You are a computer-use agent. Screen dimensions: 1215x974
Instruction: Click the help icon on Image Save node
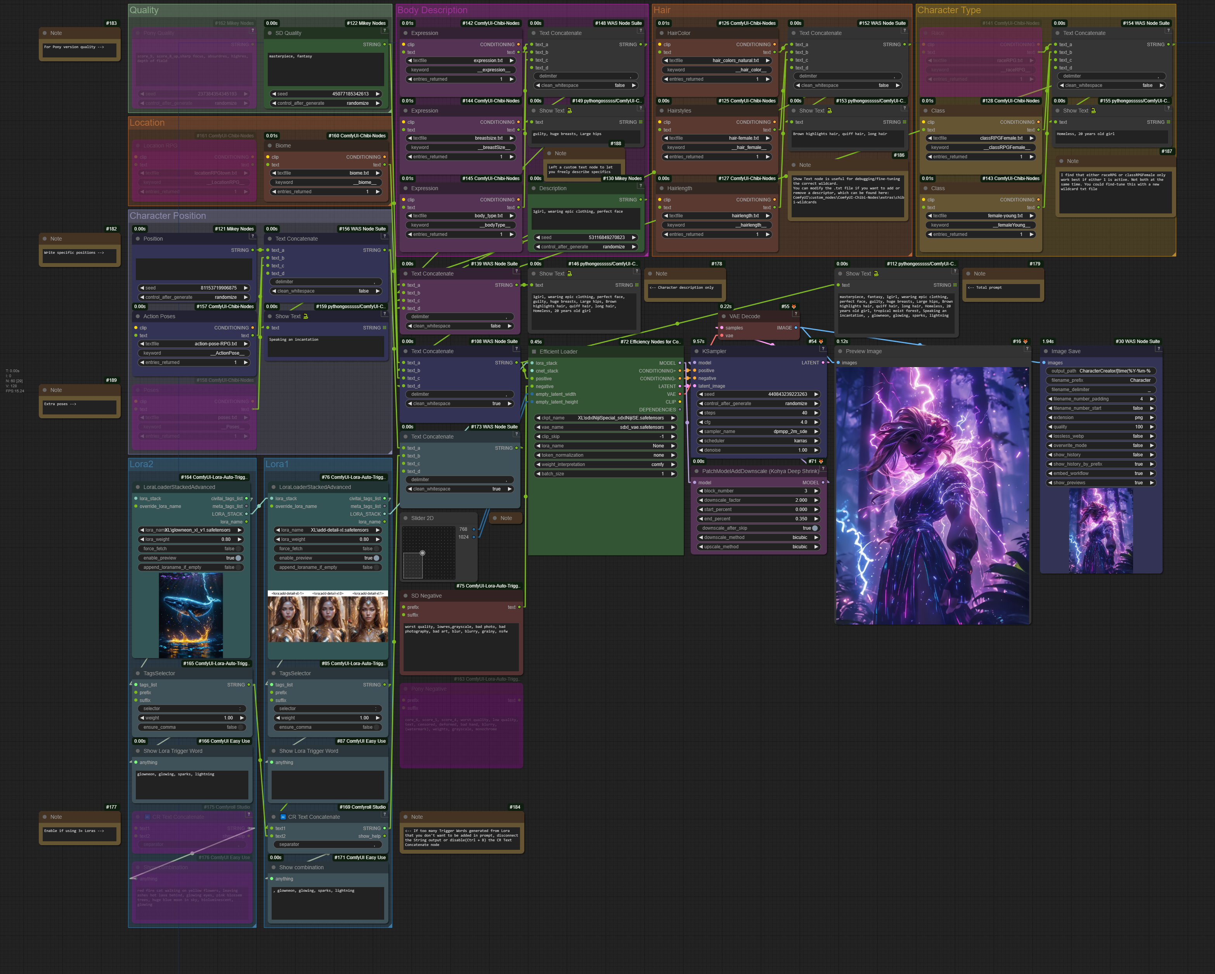[1158, 348]
